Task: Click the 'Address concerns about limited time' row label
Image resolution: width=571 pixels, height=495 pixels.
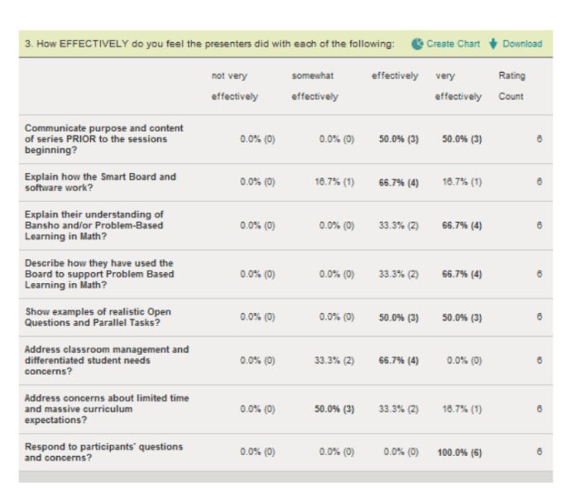Action: [x=107, y=409]
